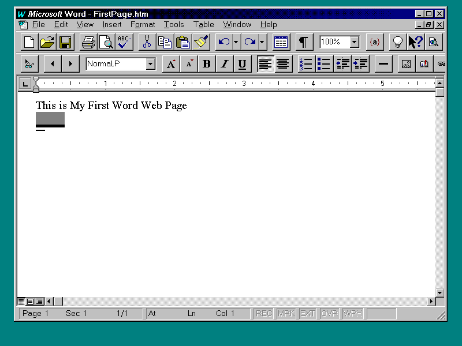Toggle Italic formatting
The height and width of the screenshot is (346, 462).
click(x=224, y=64)
